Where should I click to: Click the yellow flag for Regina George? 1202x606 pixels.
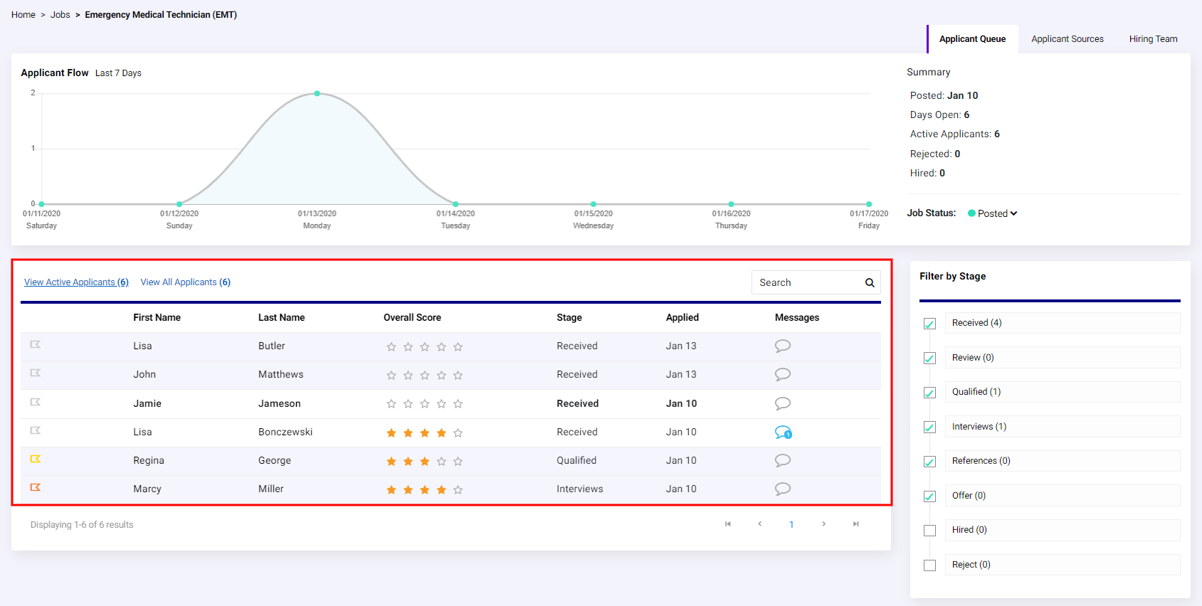36,459
